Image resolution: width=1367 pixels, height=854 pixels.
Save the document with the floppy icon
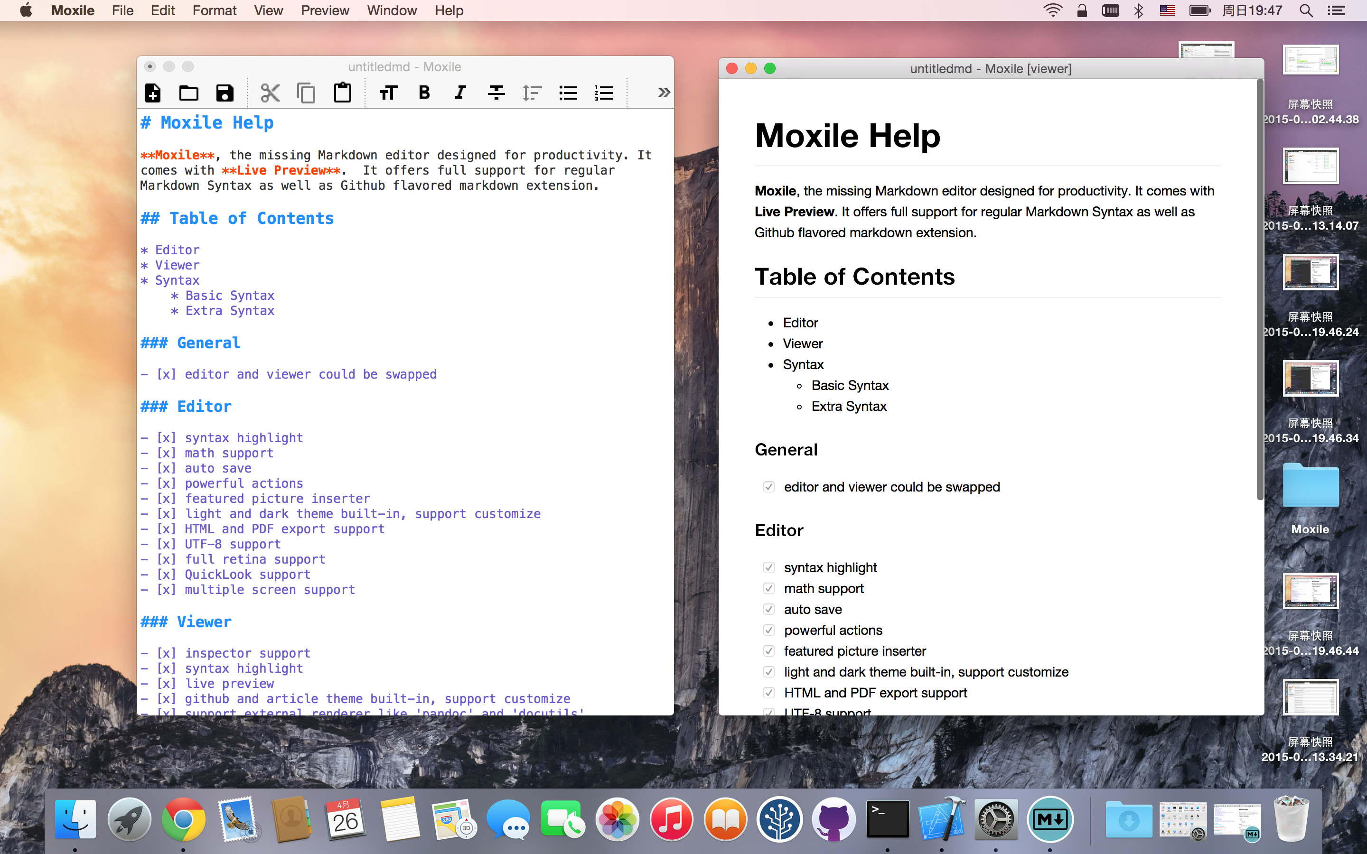click(x=225, y=93)
